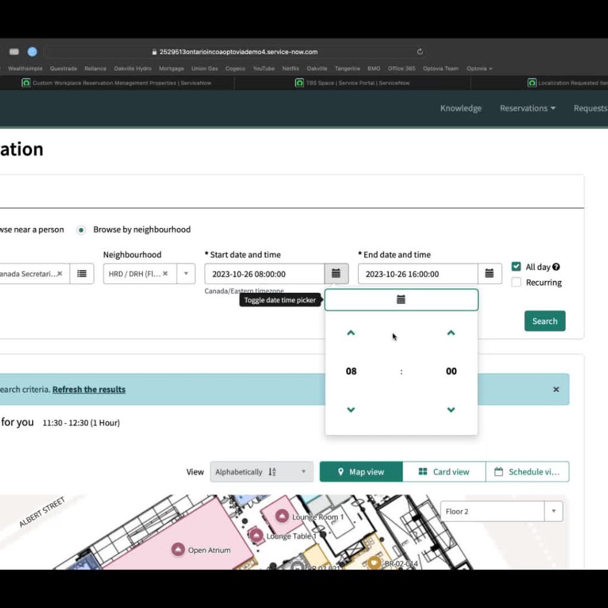The height and width of the screenshot is (608, 608).
Task: Uncheck the All day checkbox
Action: point(516,267)
